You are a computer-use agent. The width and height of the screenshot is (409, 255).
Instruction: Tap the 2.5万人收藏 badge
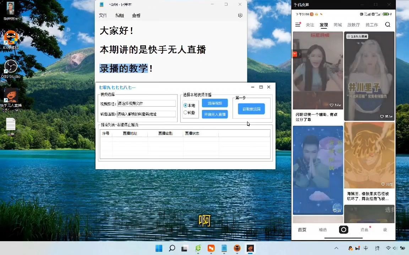pyautogui.click(x=357, y=36)
